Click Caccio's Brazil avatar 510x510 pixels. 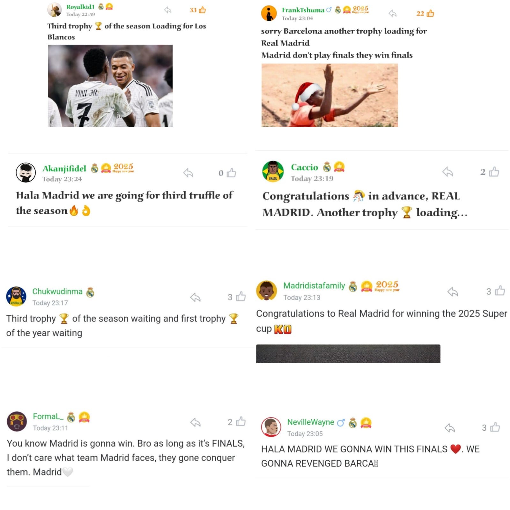(x=273, y=171)
